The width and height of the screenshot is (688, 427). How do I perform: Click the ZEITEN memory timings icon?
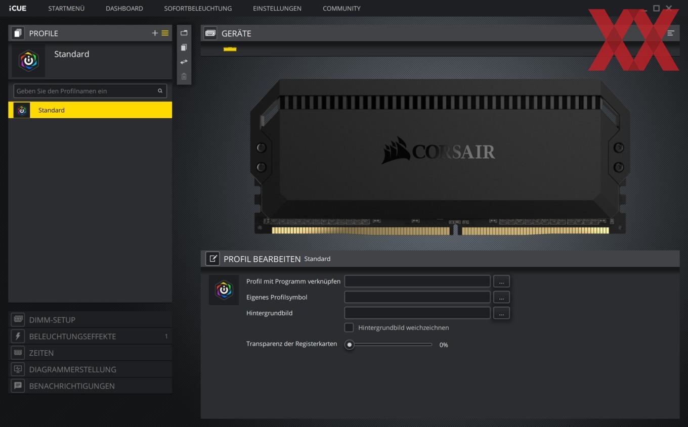[x=18, y=353]
